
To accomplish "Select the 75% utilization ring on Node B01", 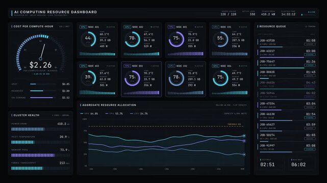I will [177, 39].
